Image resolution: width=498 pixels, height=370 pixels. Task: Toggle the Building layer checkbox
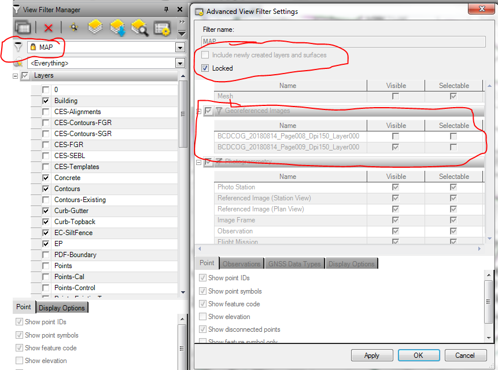tap(46, 101)
